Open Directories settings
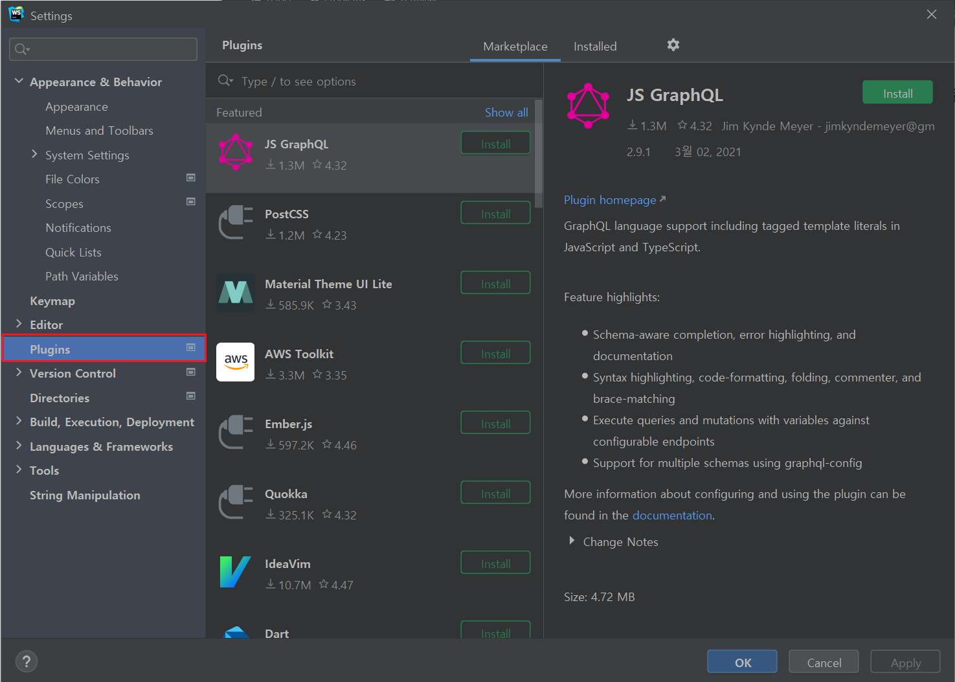Image resolution: width=955 pixels, height=682 pixels. point(60,398)
